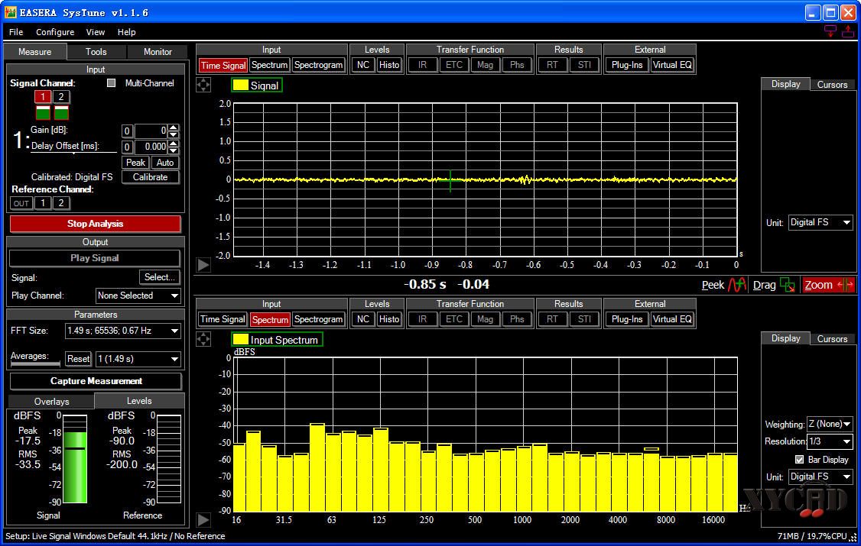This screenshot has height=546, width=861.
Task: Set reference channel to 1
Action: click(x=43, y=203)
